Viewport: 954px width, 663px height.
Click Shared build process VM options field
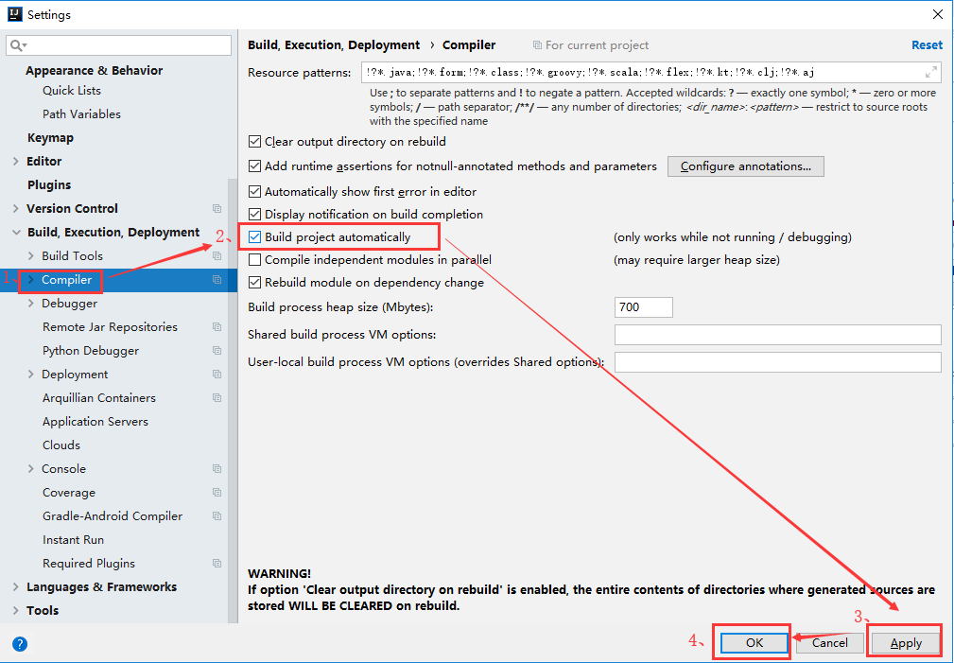pos(777,335)
